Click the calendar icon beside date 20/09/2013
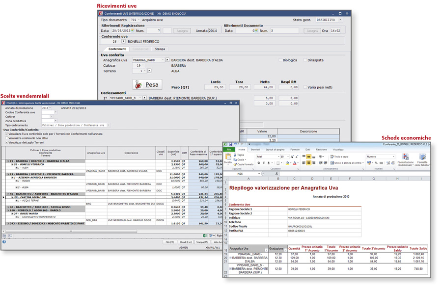The height and width of the screenshot is (289, 442). coord(132,31)
